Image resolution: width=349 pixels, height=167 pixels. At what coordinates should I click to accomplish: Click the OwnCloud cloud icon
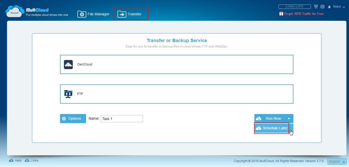(x=68, y=64)
